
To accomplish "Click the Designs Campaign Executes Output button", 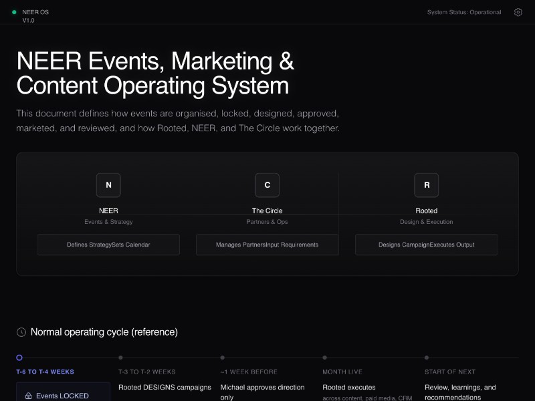I will tap(426, 245).
